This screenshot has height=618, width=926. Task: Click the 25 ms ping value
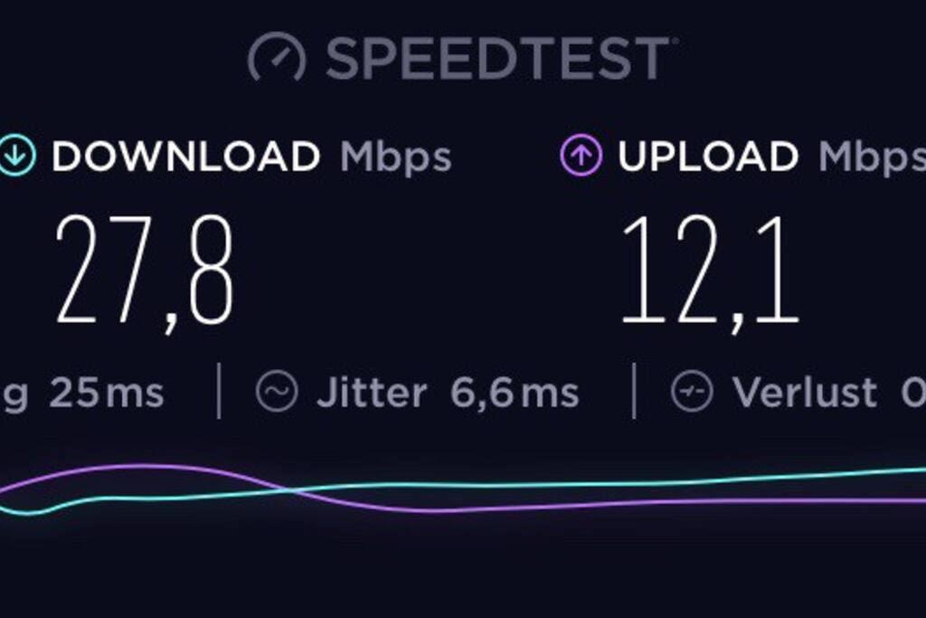pos(107,393)
